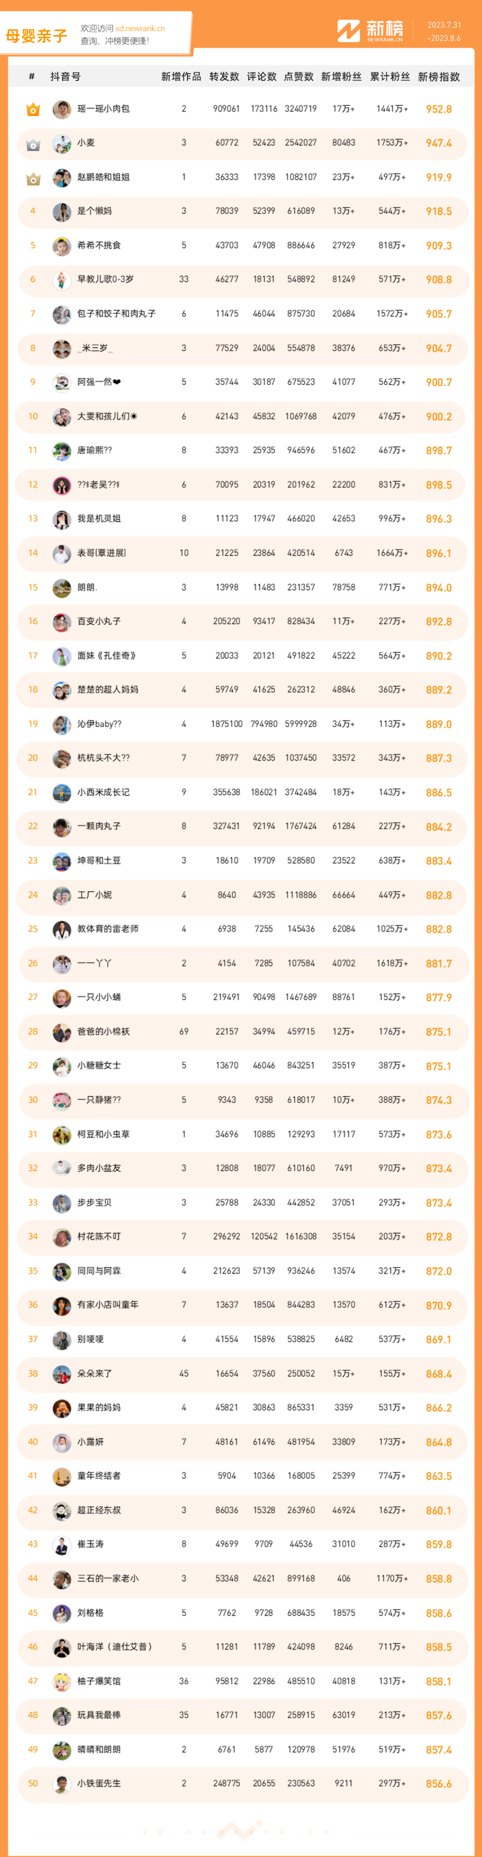The height and width of the screenshot is (1857, 482).
Task: Open the avatar of 瑶一瑶小肉包
Action: tap(62, 109)
